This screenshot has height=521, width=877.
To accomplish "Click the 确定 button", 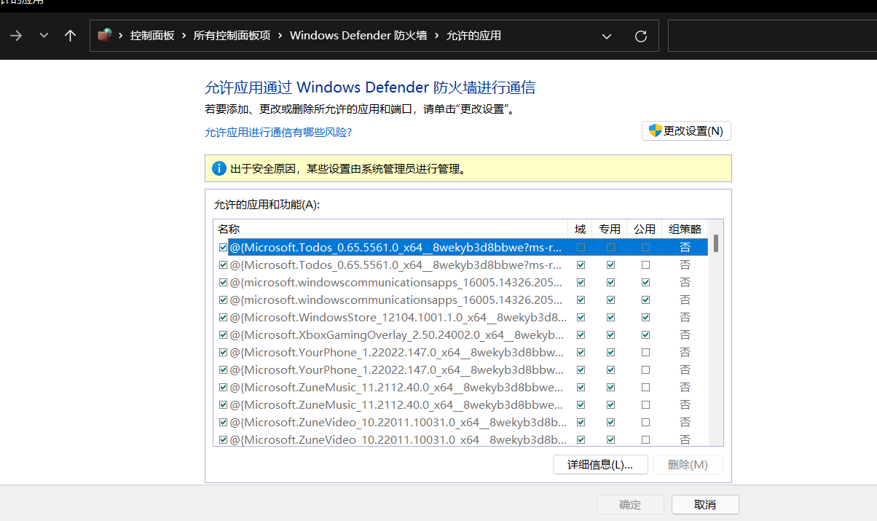I will click(630, 504).
